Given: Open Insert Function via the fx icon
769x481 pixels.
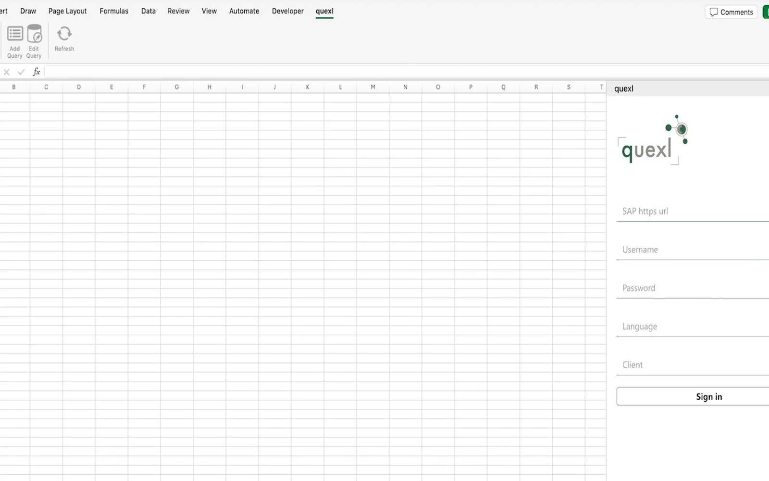Looking at the screenshot, I should 37,72.
